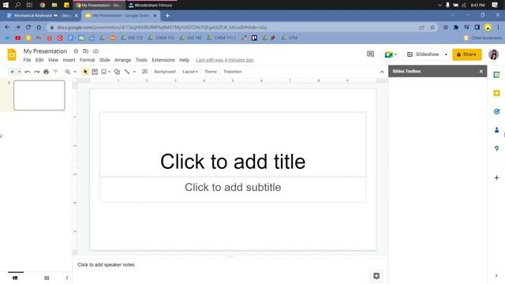Select the text box tool
505x284 pixels.
point(95,72)
